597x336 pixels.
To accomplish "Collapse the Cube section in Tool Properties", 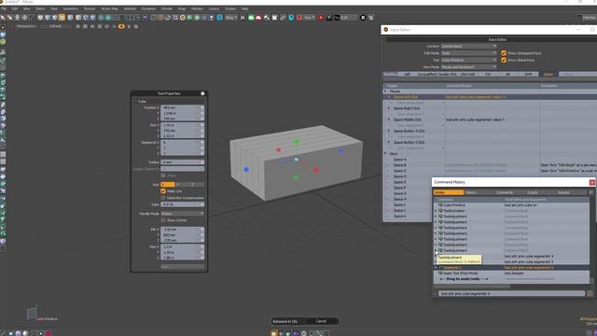I will tap(136, 102).
